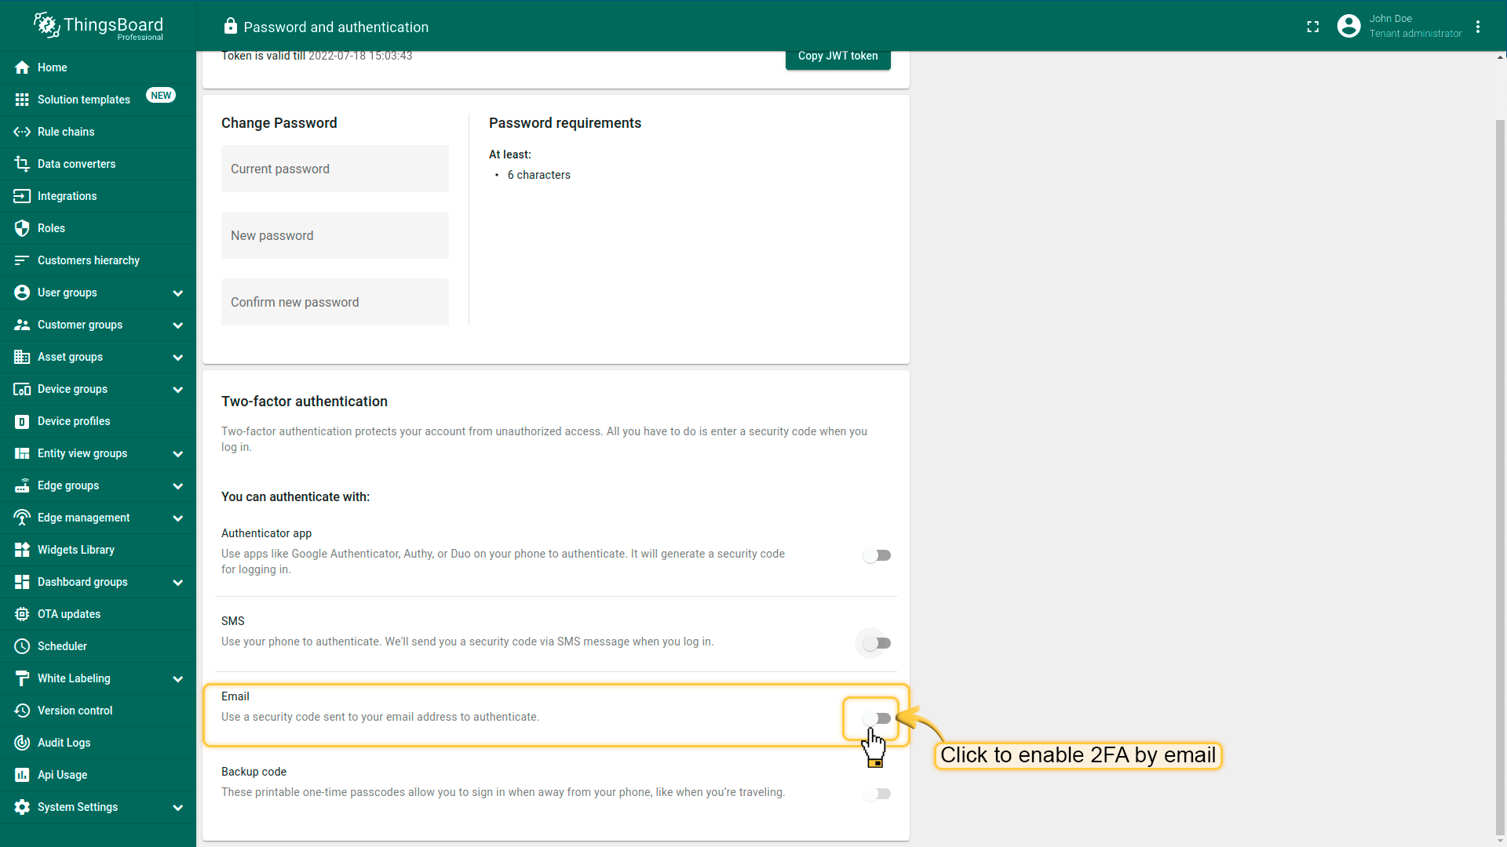Click the Data converters icon
The width and height of the screenshot is (1507, 847).
click(22, 164)
